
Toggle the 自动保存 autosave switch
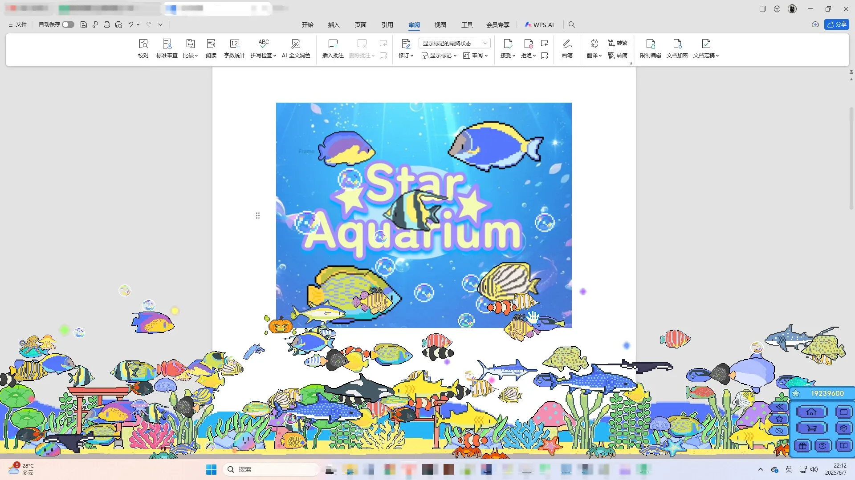[68, 24]
